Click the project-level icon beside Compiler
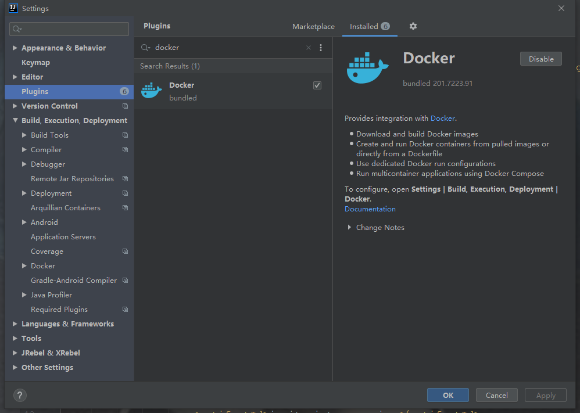The width and height of the screenshot is (580, 413). pos(126,150)
